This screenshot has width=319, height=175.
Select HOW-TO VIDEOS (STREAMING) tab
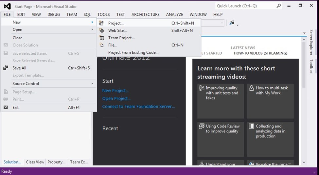click(x=261, y=53)
